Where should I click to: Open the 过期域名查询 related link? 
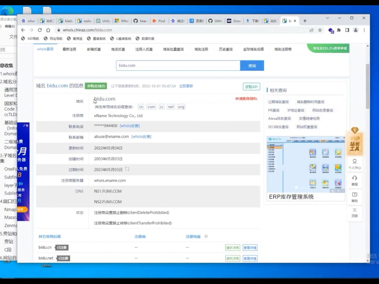(x=278, y=102)
